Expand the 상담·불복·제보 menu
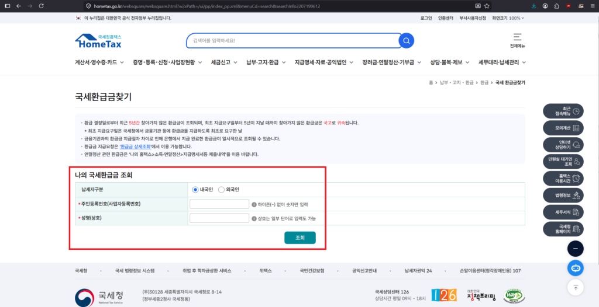 (x=450, y=62)
